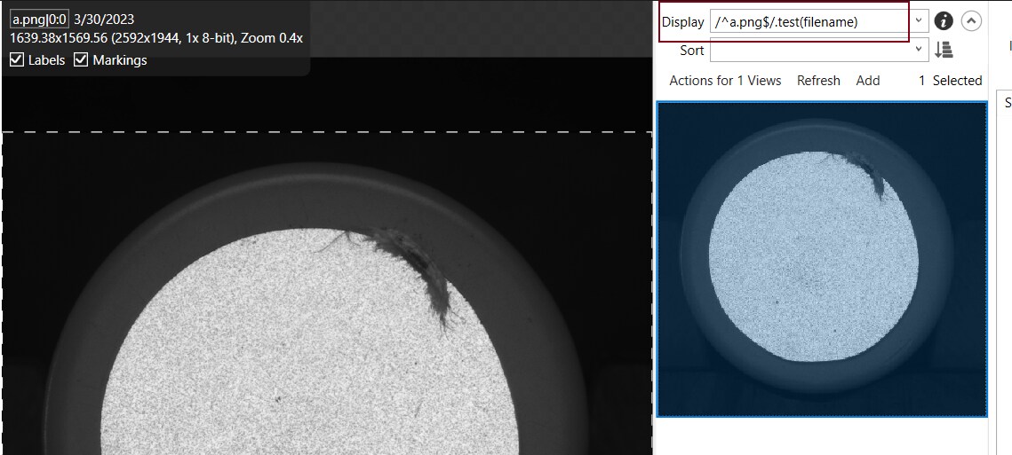1012x455 pixels.
Task: Collapse the filter panel with the up chevron
Action: (x=972, y=21)
